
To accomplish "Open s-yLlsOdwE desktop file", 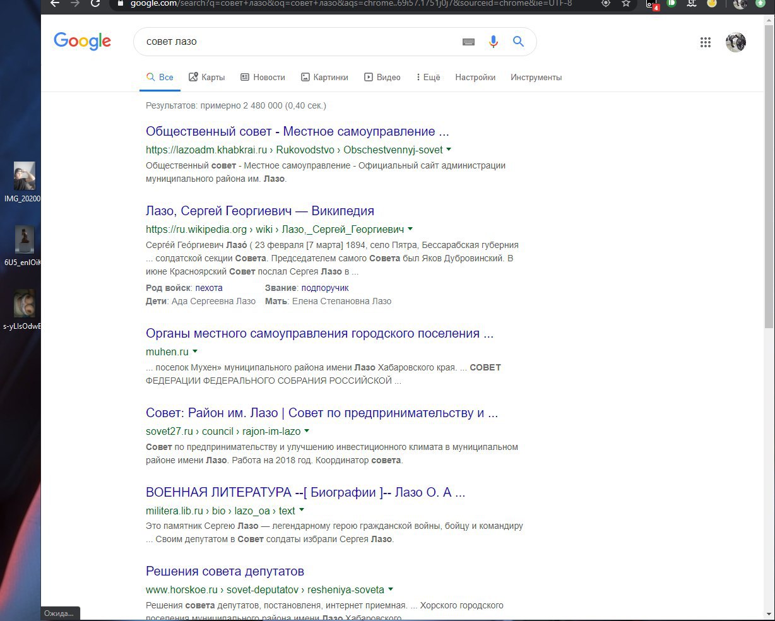I will (23, 310).
